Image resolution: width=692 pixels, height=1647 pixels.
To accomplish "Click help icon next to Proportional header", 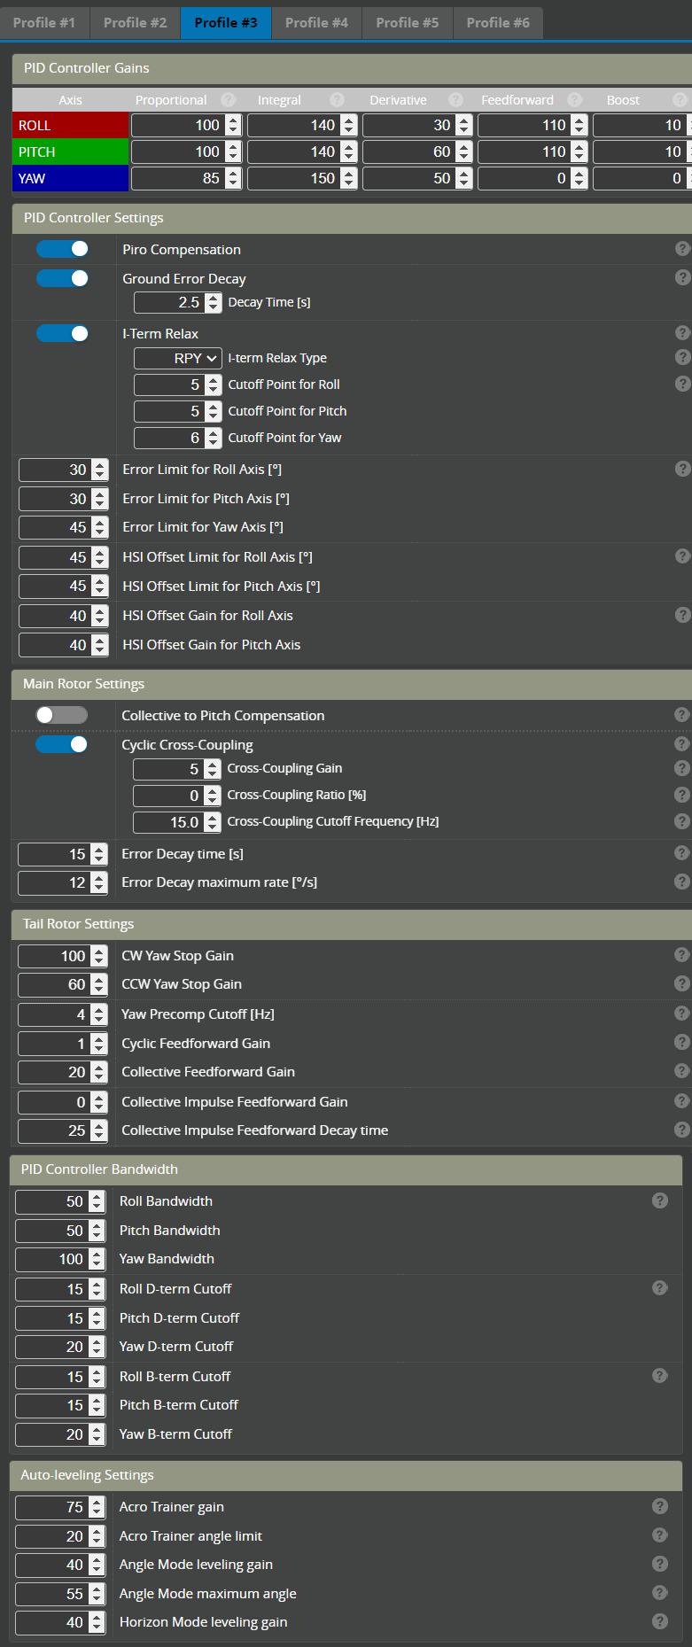I will click(229, 100).
